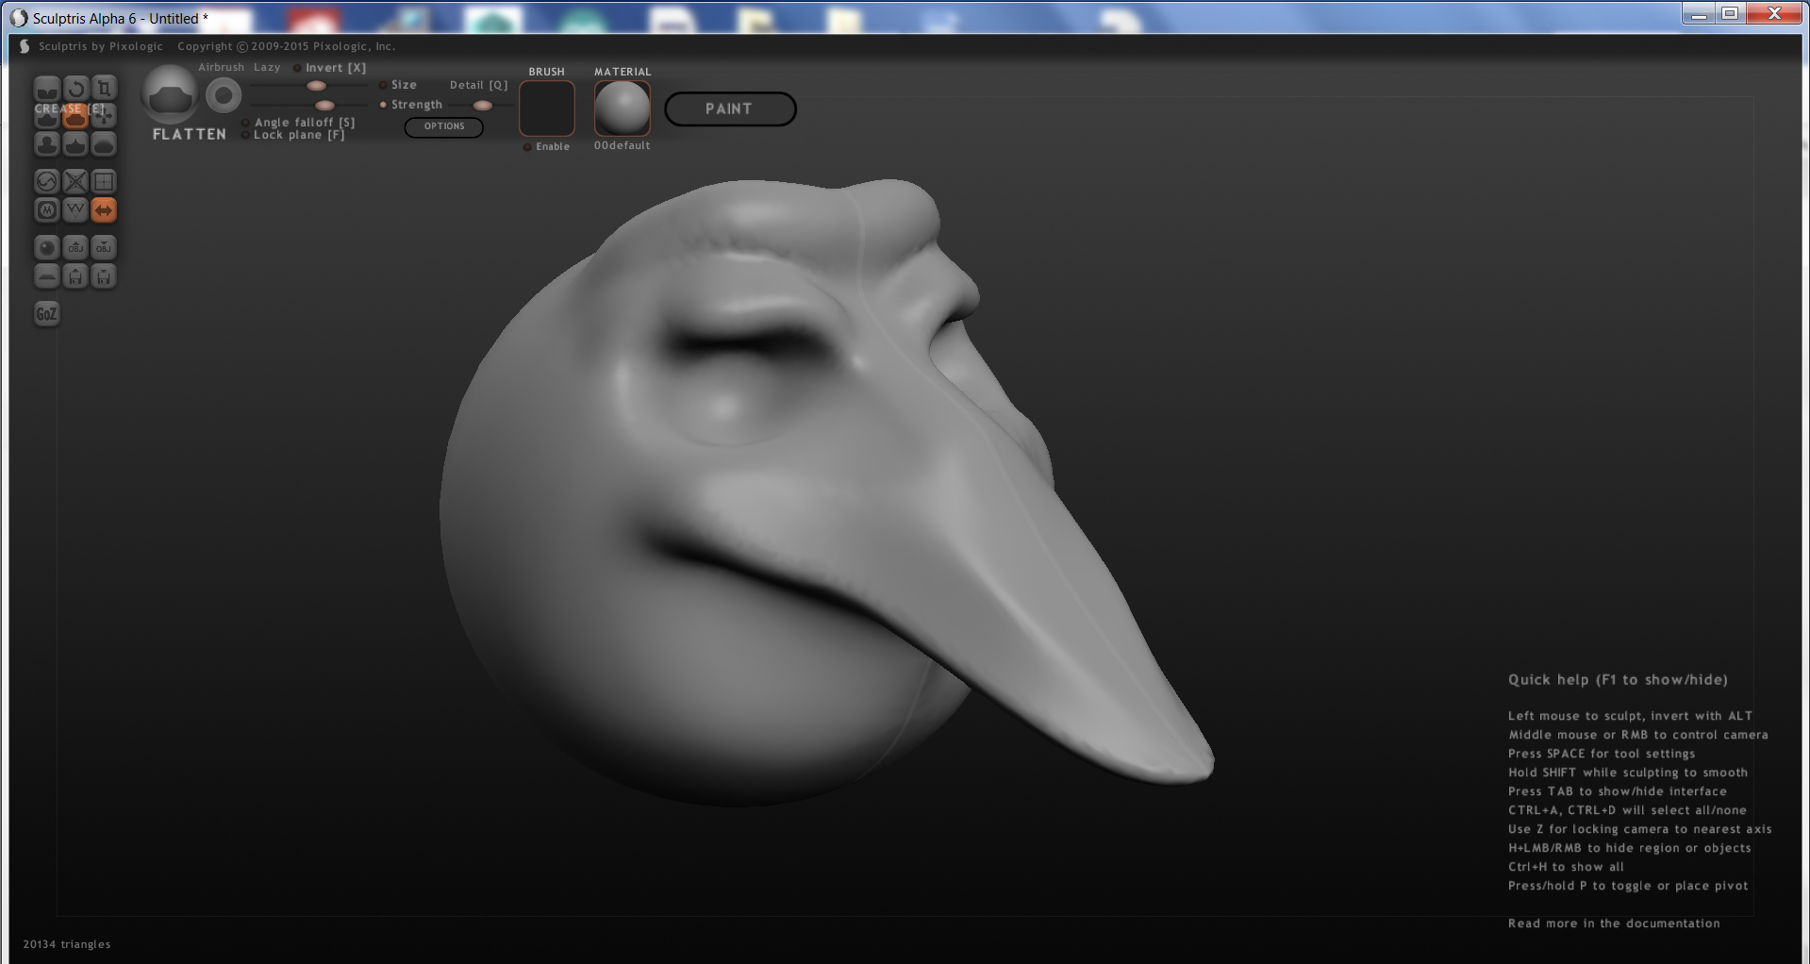
Task: Click the Subdivide all grid icon
Action: 104,181
